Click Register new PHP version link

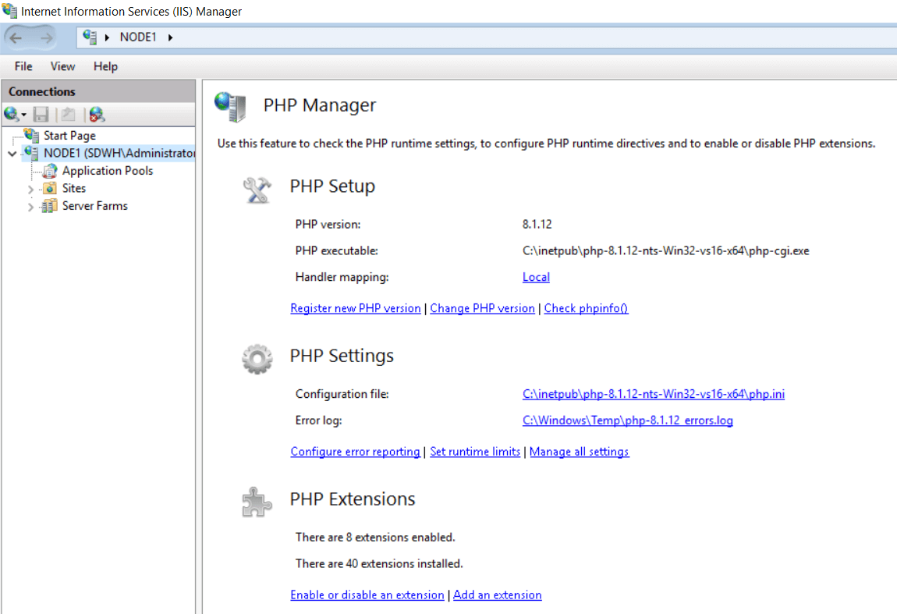(x=355, y=308)
